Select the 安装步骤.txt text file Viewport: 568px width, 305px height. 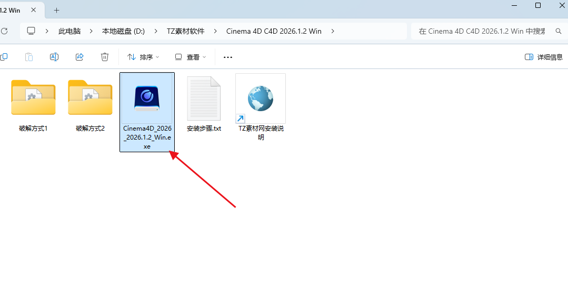[x=204, y=100]
